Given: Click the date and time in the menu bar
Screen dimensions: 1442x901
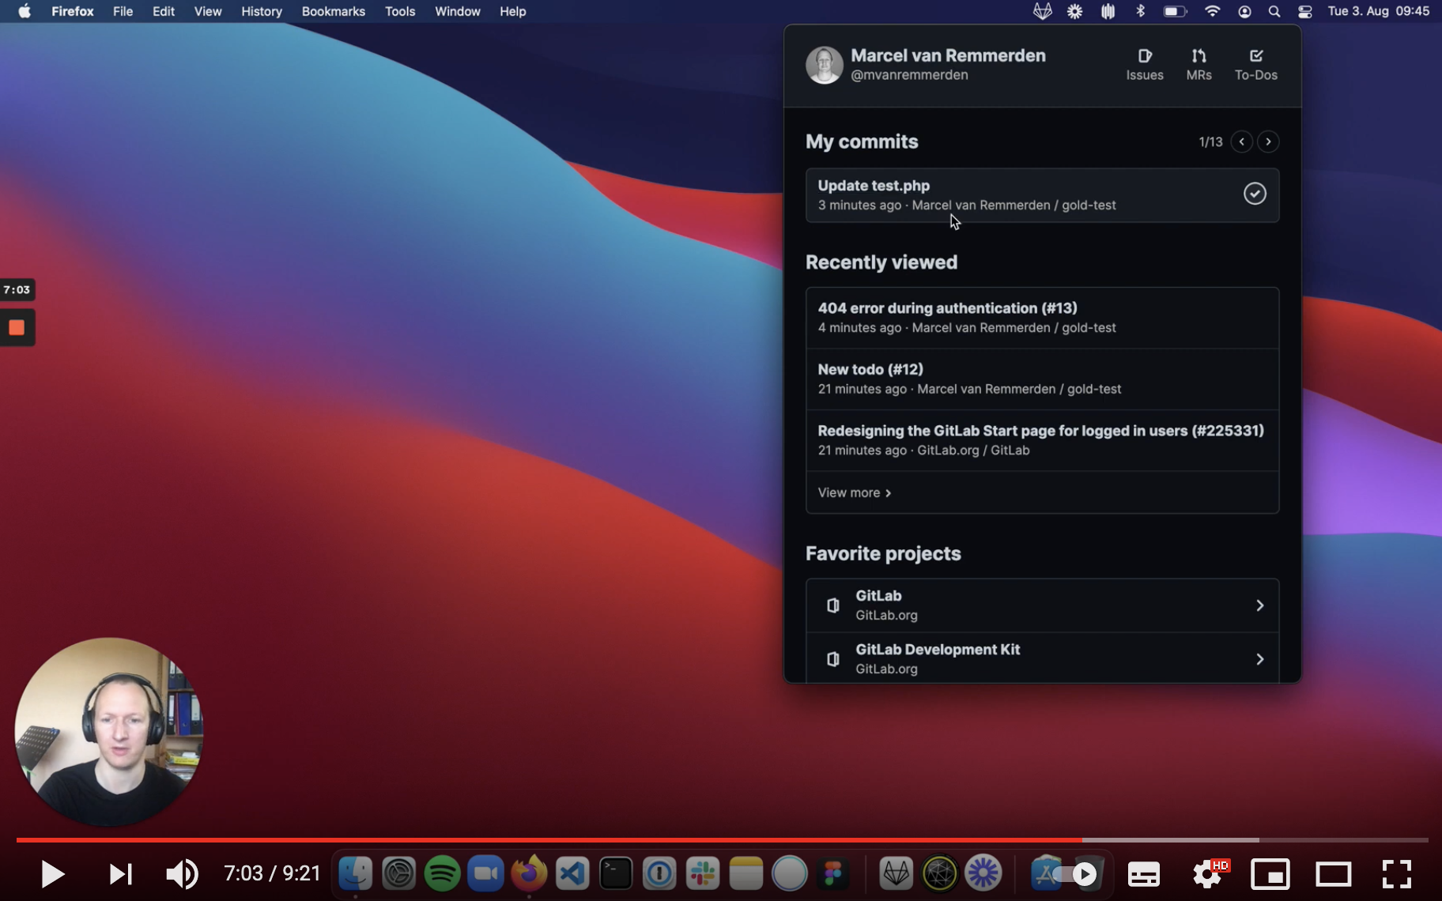Looking at the screenshot, I should coord(1378,11).
